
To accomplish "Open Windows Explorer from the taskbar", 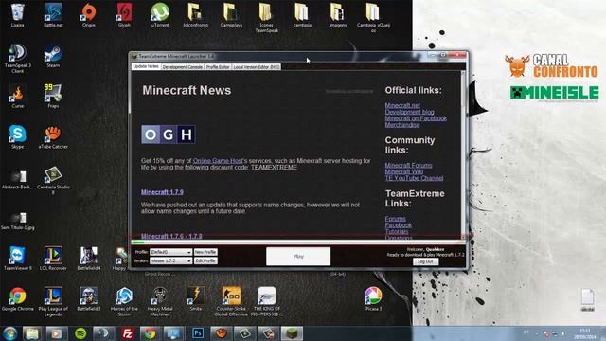I will [32, 333].
